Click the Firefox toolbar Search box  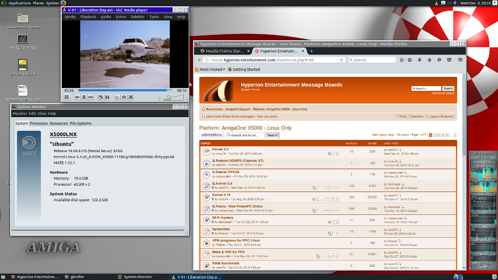point(372,60)
